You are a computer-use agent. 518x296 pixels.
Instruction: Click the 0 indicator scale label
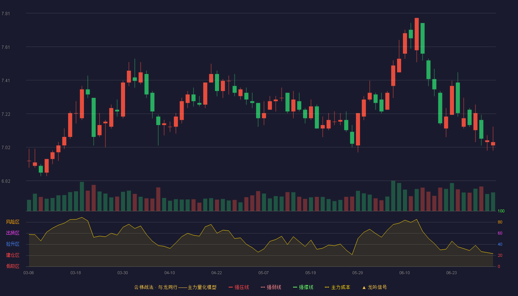pos(499,266)
